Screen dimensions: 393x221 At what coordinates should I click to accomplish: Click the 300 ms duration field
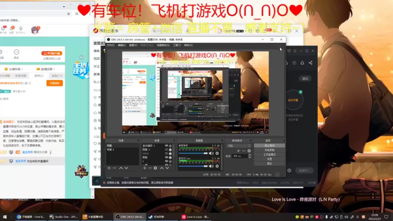[240, 156]
